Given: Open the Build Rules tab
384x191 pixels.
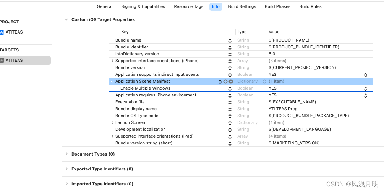Looking at the screenshot, I should pos(310,6).
